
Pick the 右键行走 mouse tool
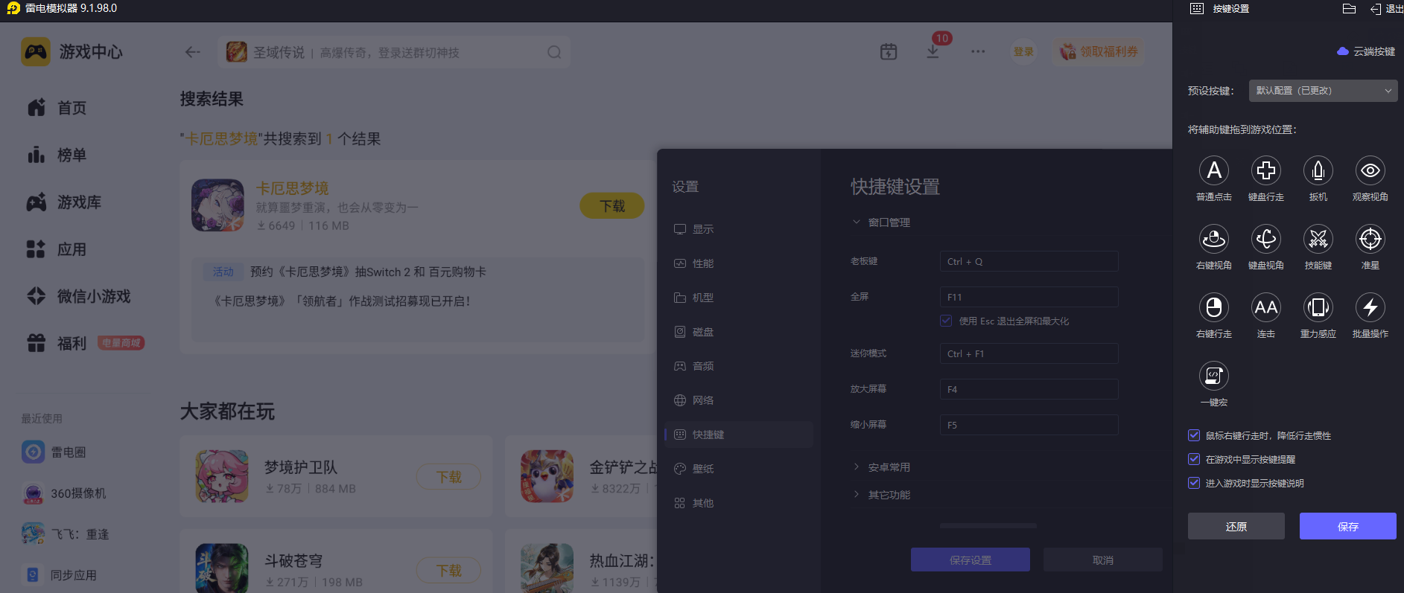click(x=1214, y=308)
